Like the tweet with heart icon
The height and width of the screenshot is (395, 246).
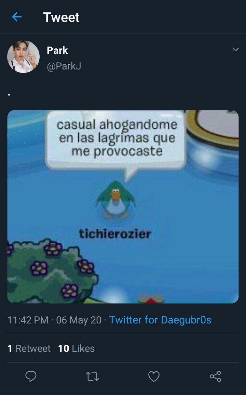tap(154, 377)
